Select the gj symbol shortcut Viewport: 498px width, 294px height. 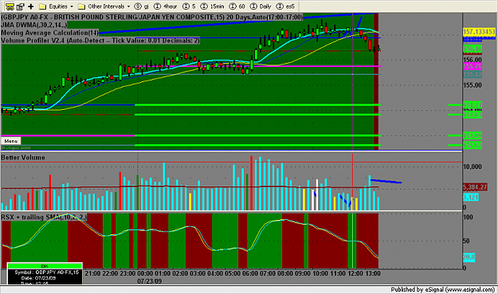[x=142, y=6]
